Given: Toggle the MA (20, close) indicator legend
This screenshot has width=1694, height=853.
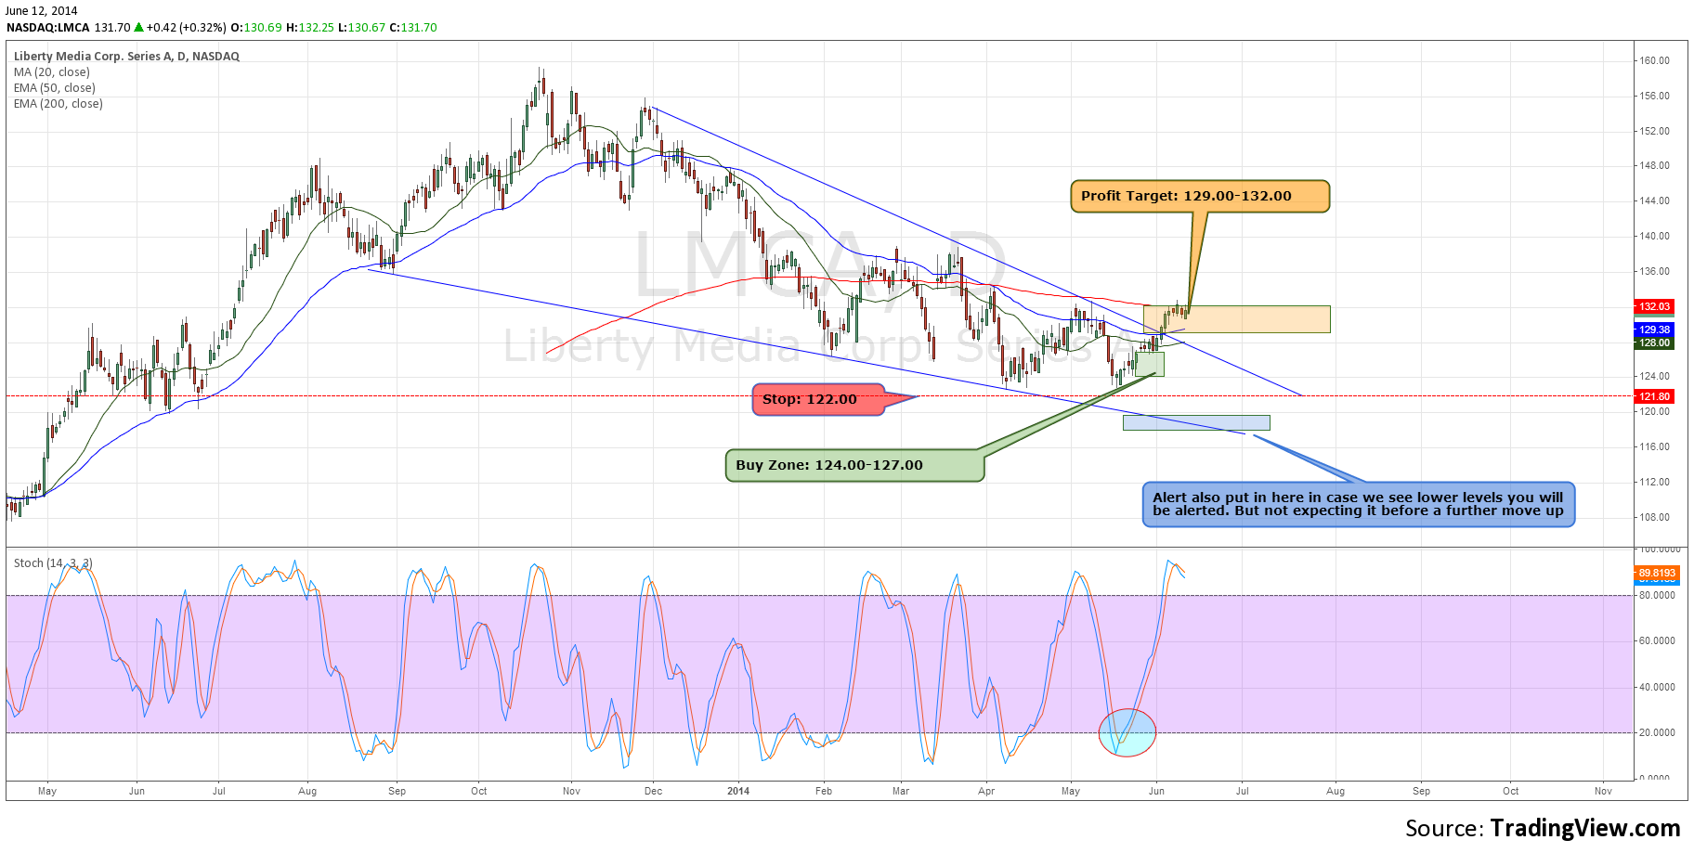Looking at the screenshot, I should pyautogui.click(x=52, y=72).
